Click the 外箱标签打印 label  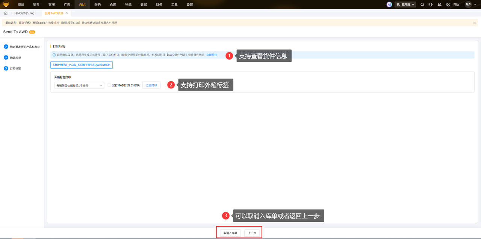(62, 77)
